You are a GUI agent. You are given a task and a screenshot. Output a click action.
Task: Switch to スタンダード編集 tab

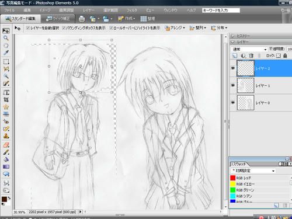(20, 19)
